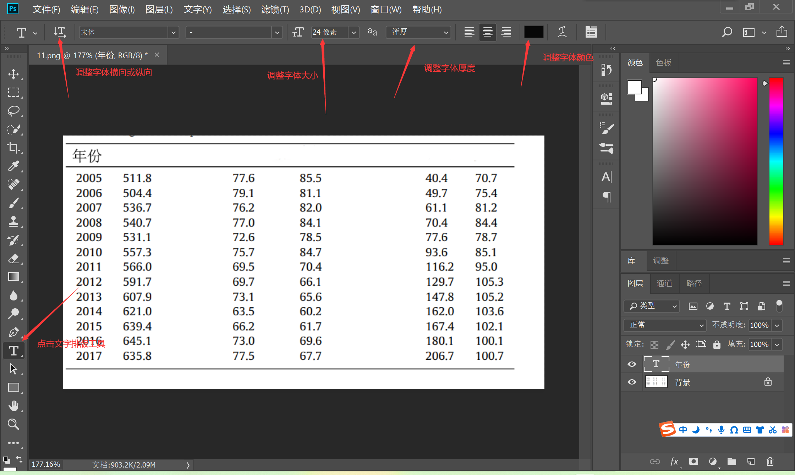795x475 pixels.
Task: Toggle text orientation button in options bar
Action: (x=60, y=32)
